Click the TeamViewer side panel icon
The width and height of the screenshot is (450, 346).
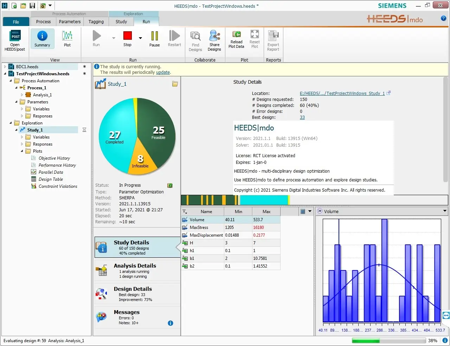pos(446,315)
